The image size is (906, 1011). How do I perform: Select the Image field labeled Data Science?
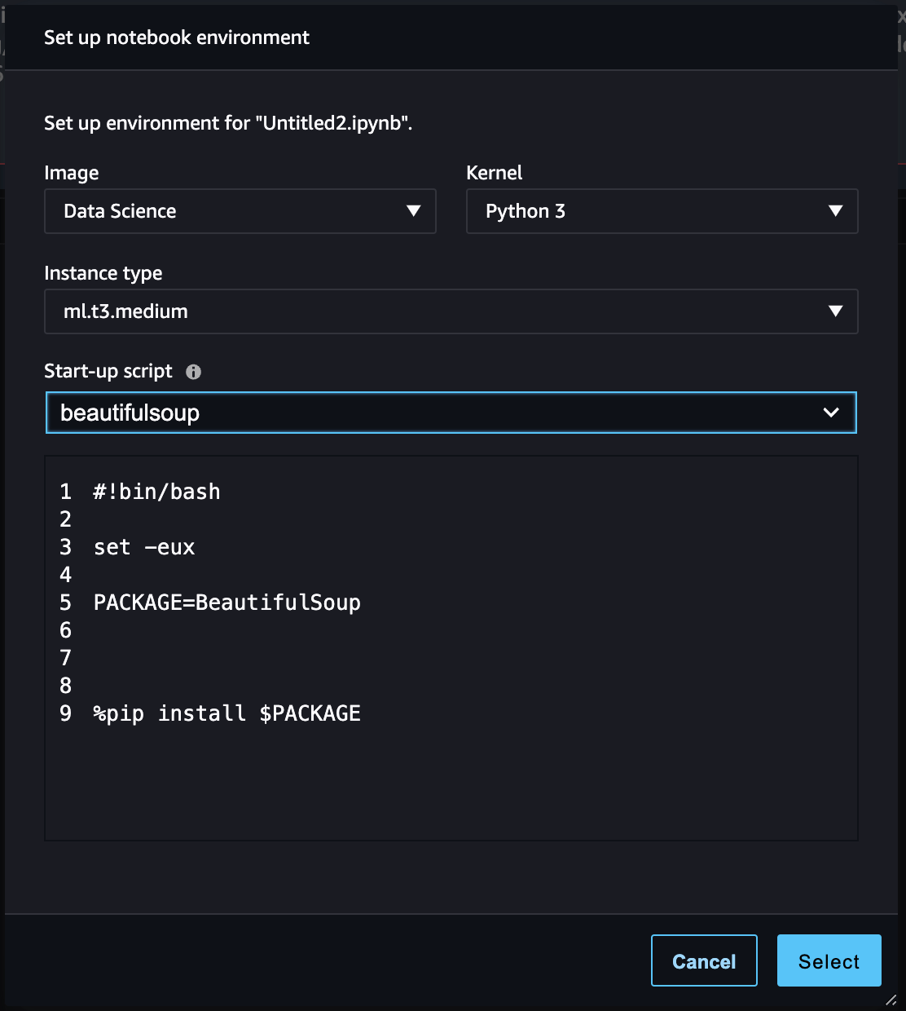tap(240, 211)
